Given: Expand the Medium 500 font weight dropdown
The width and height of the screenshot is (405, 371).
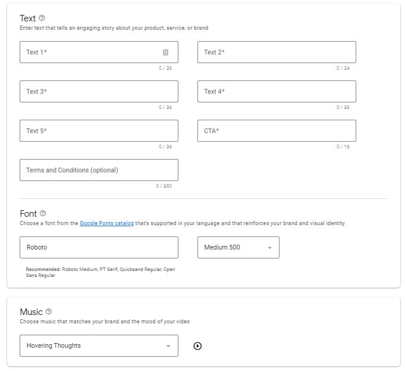Looking at the screenshot, I should [238, 247].
